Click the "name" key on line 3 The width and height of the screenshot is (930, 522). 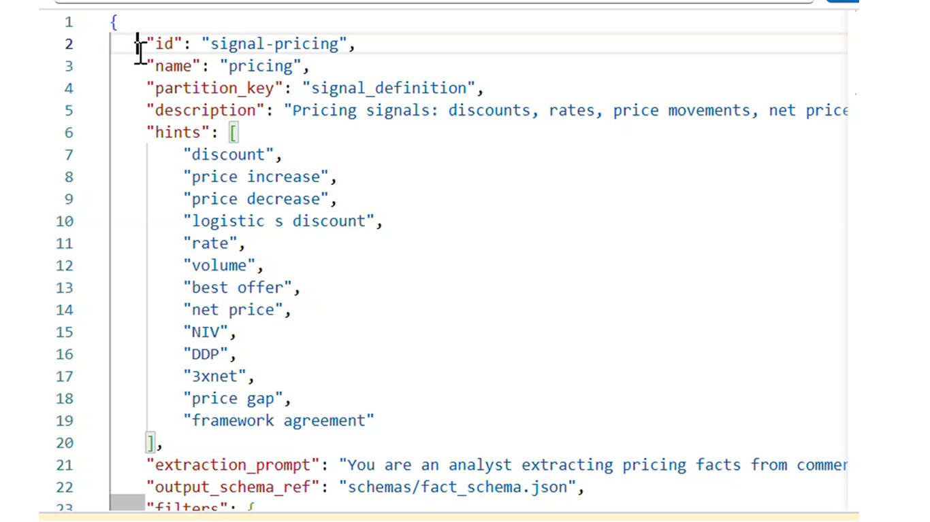pos(174,67)
